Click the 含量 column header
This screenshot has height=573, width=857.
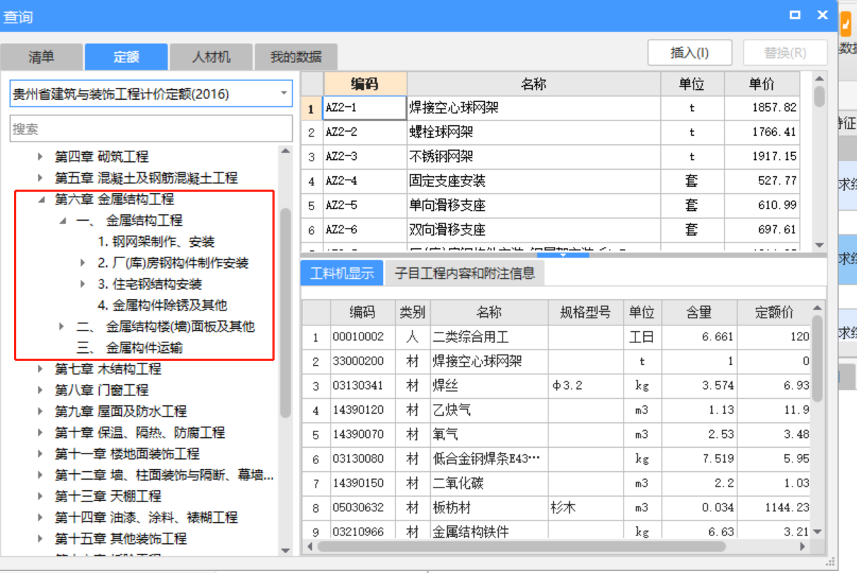698,312
